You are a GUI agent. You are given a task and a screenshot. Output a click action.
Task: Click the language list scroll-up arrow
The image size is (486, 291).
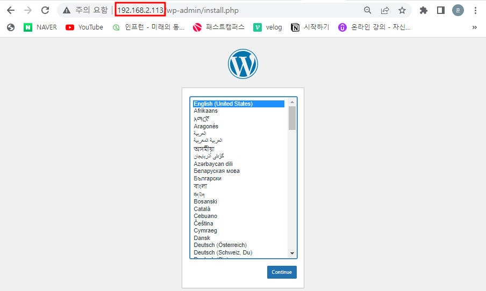pyautogui.click(x=292, y=102)
